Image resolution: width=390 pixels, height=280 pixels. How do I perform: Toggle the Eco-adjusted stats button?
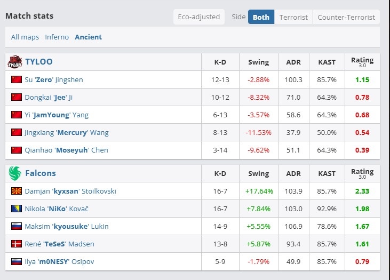199,17
